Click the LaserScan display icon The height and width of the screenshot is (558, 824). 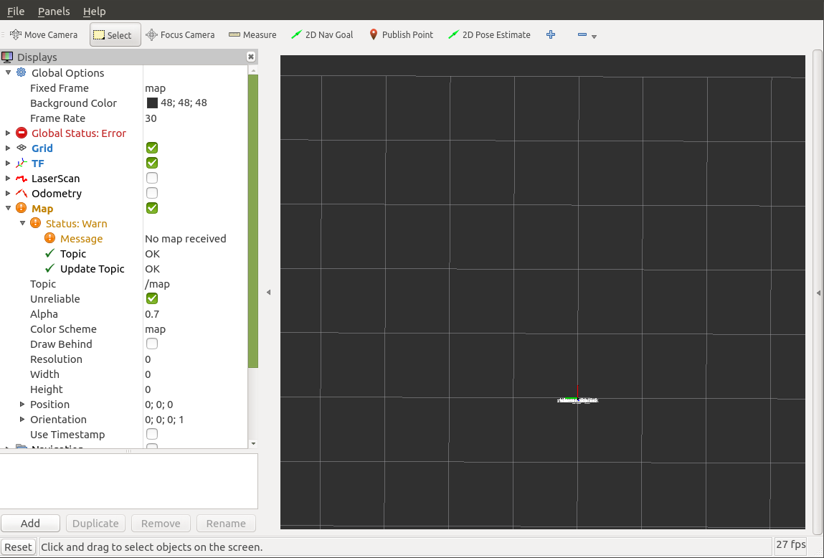tap(22, 178)
